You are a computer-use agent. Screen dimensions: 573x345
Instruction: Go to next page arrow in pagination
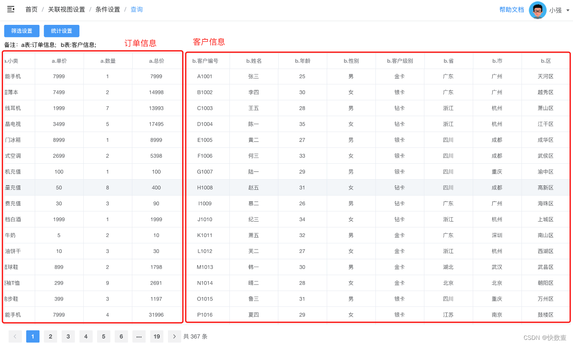pyautogui.click(x=174, y=336)
